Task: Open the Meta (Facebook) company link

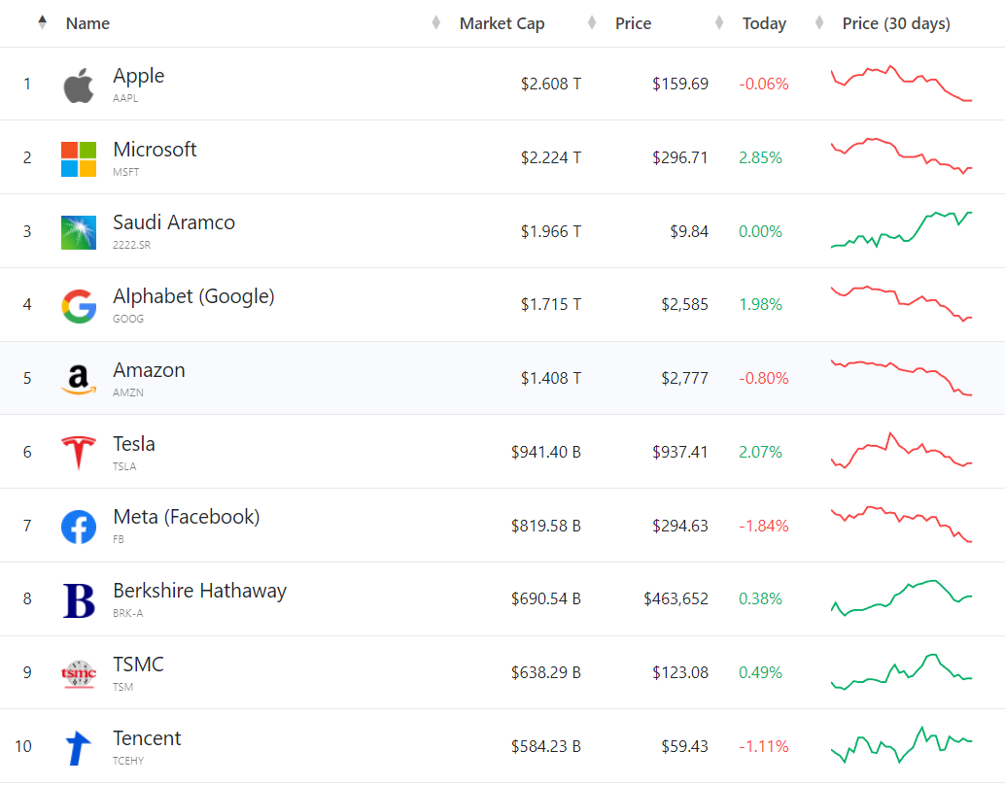Action: point(186,517)
